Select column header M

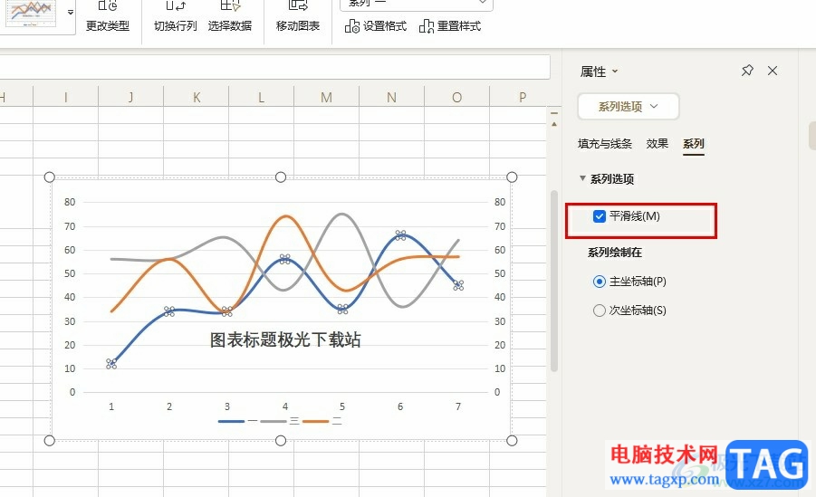point(326,97)
